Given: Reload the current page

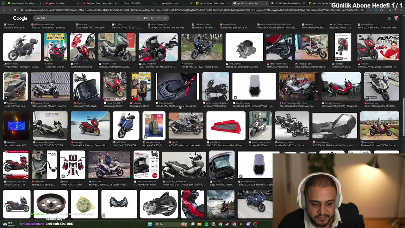Looking at the screenshot, I should pyautogui.click(x=15, y=10).
